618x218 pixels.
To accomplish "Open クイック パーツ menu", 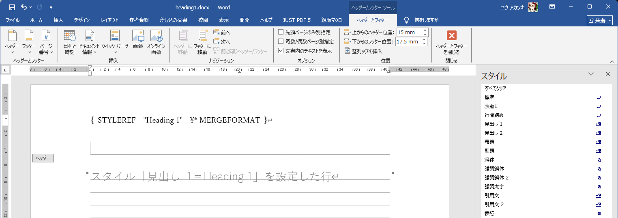I will click(x=115, y=42).
